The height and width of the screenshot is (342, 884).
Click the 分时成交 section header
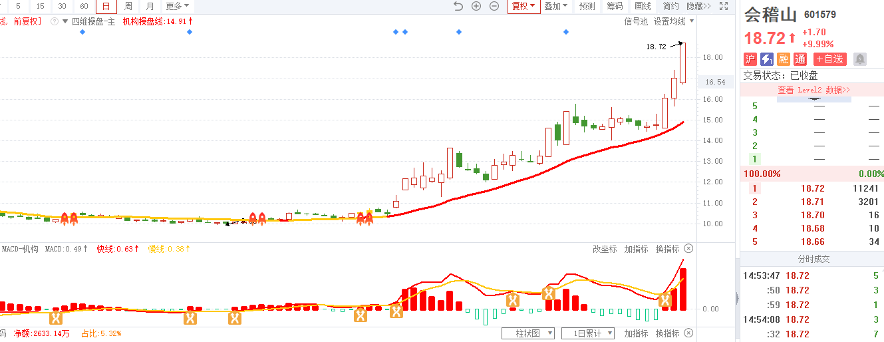(813, 259)
